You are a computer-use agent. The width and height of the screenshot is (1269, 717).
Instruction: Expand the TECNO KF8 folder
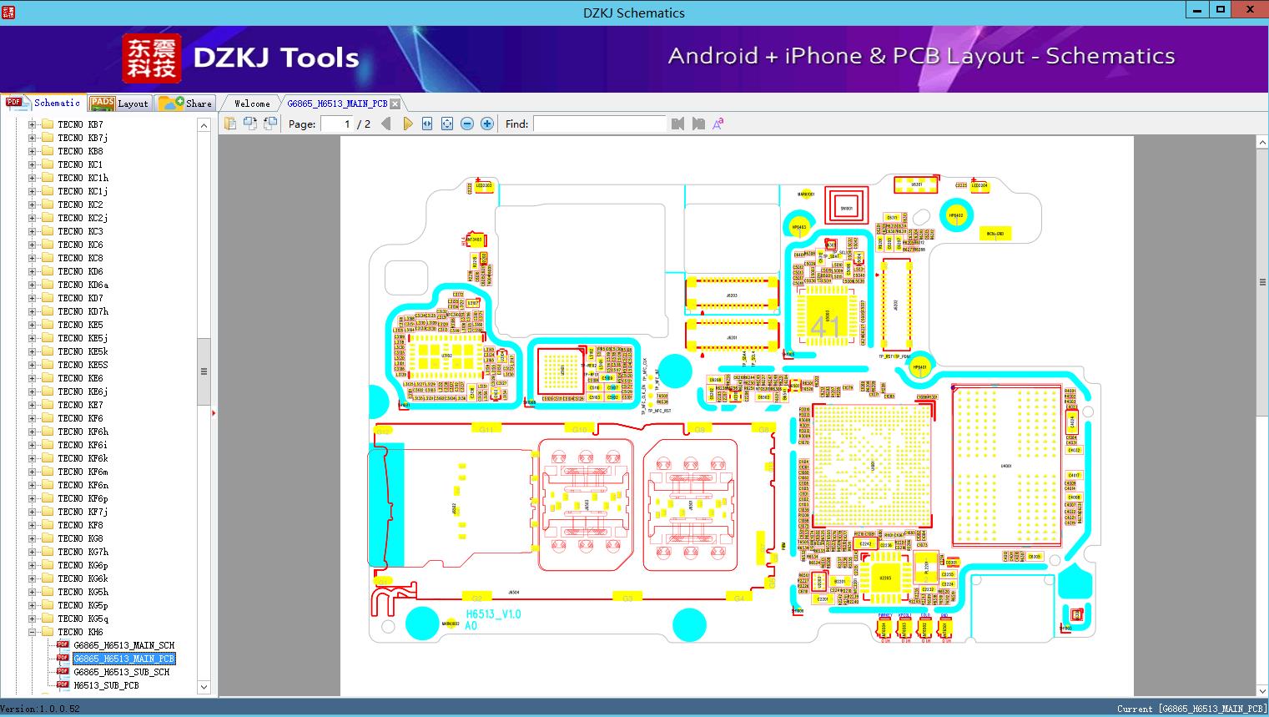[33, 525]
